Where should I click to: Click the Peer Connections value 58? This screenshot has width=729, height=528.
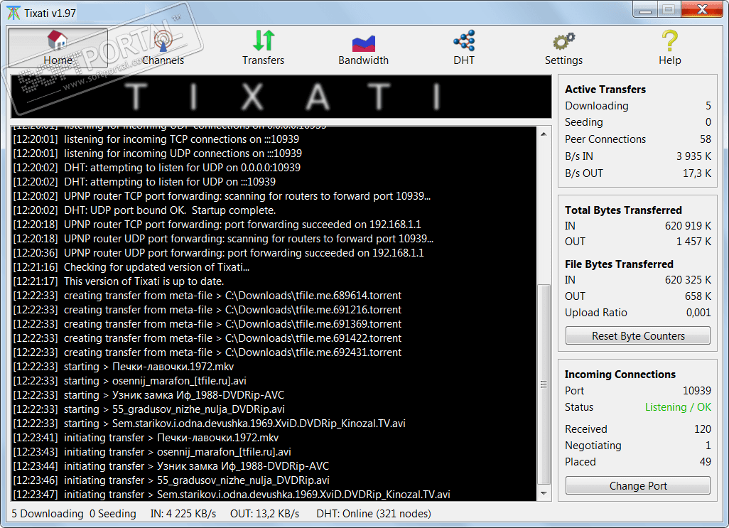tap(706, 139)
